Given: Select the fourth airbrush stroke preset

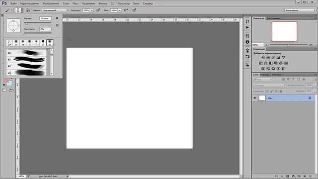Looking at the screenshot, I should pyautogui.click(x=26, y=73).
